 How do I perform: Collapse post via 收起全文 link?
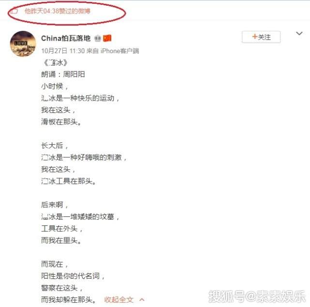tap(119, 300)
